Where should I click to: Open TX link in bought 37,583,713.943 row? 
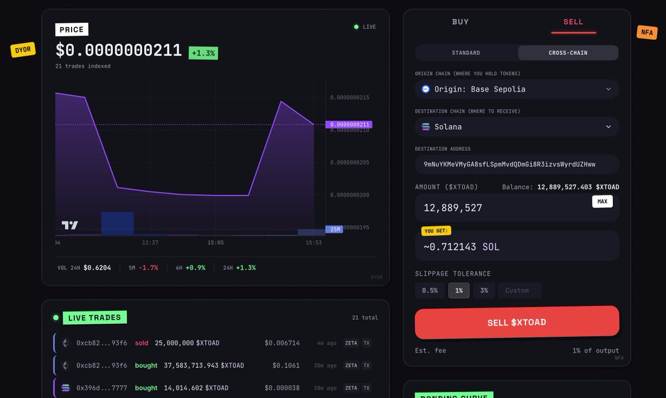tap(366, 365)
